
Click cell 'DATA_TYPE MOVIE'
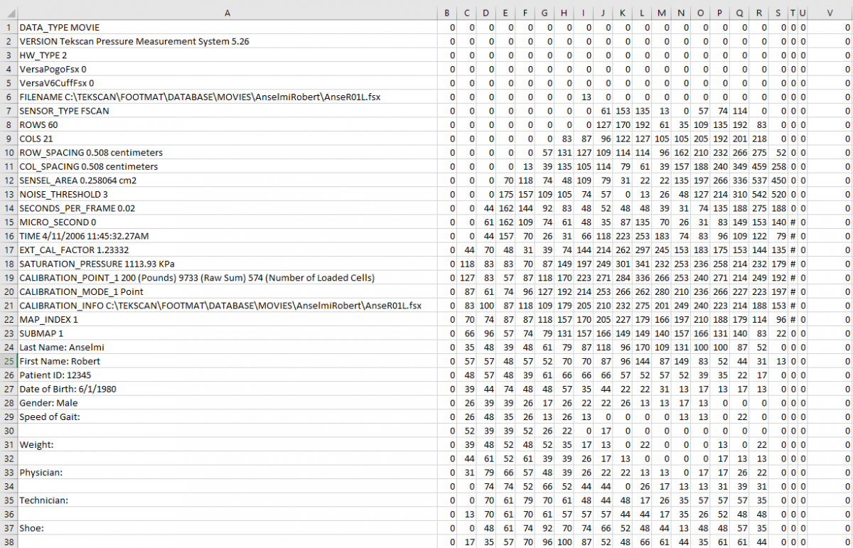[x=227, y=27]
